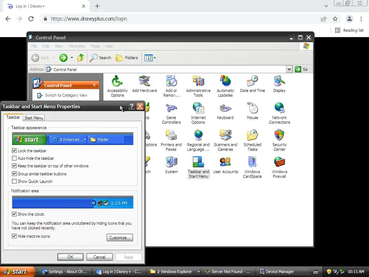The image size is (369, 277).
Task: Open Accessibility Options in Control Panel
Action: click(117, 86)
